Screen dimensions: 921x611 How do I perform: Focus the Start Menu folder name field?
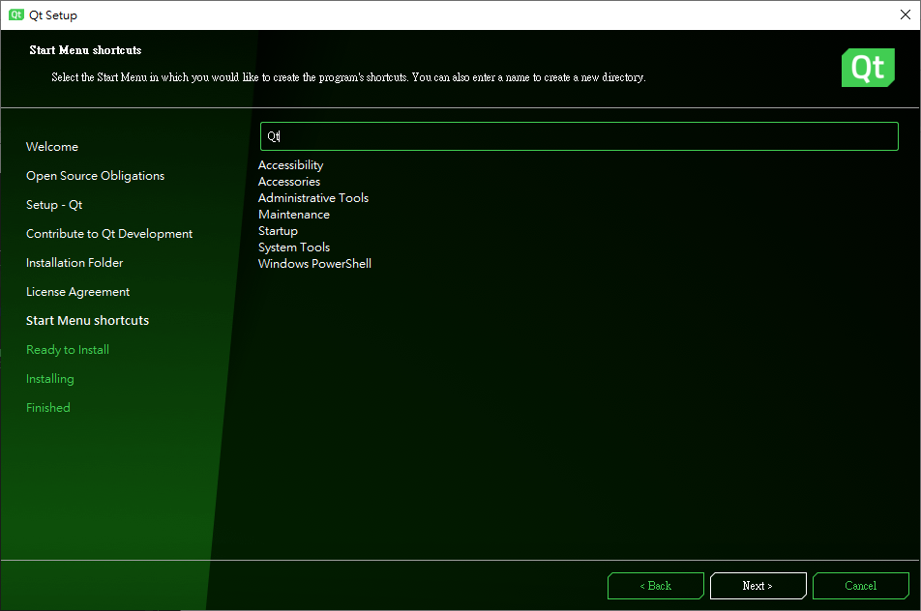579,136
